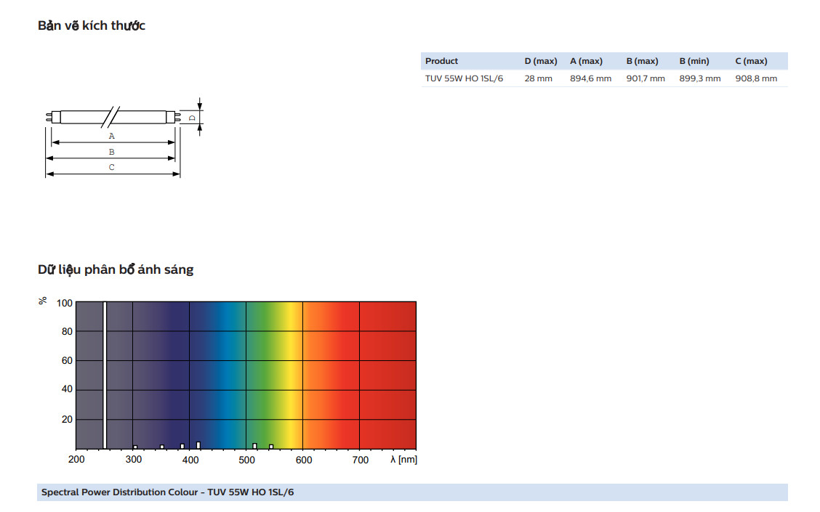Select the "899,3 mm" B (min) value
This screenshot has width=820, height=512.
pos(699,78)
